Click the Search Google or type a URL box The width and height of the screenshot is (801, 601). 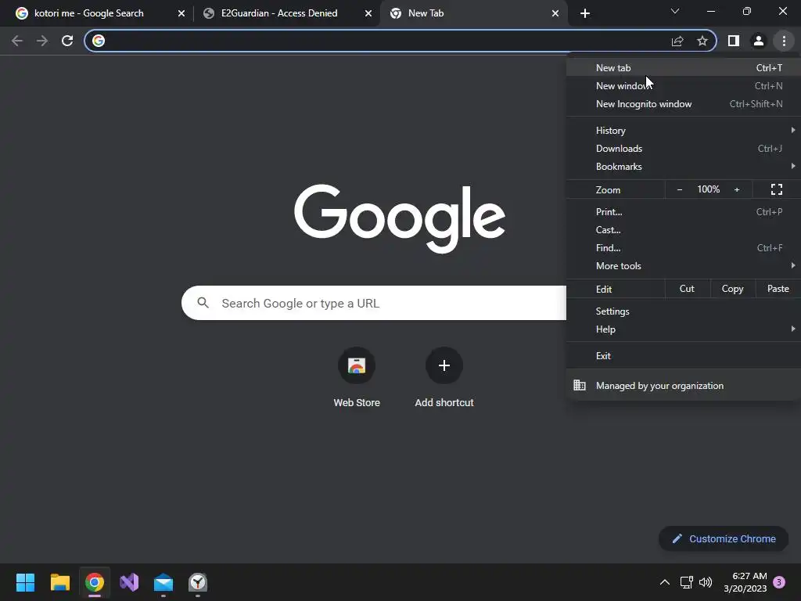click(x=374, y=303)
